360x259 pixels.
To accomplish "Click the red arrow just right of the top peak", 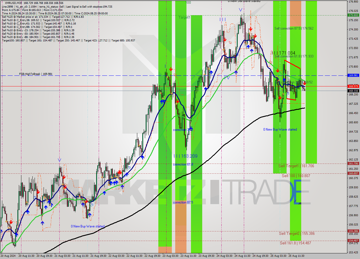I will pos(250,29).
